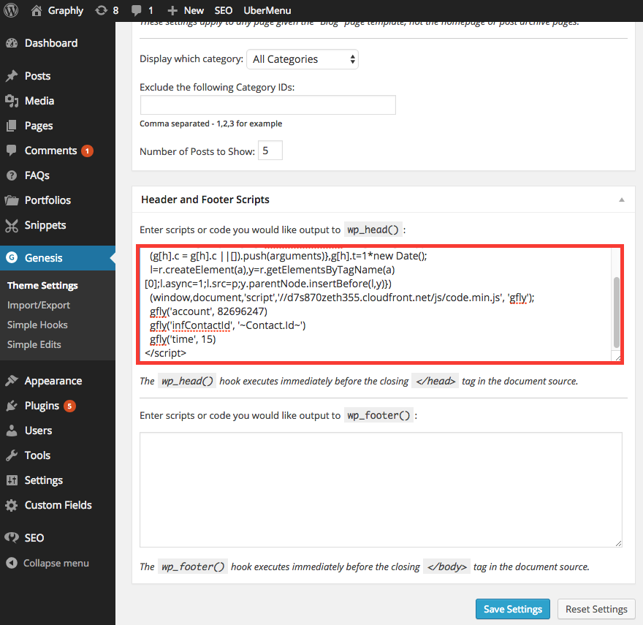The image size is (643, 625).
Task: Open the Graphly site home icon
Action: (36, 10)
